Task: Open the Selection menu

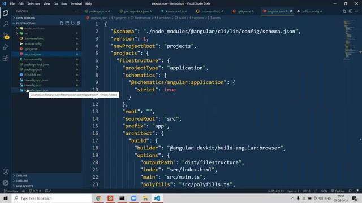Action: click(x=33, y=3)
